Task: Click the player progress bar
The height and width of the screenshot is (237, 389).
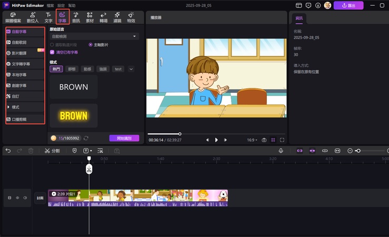Action: click(216, 134)
